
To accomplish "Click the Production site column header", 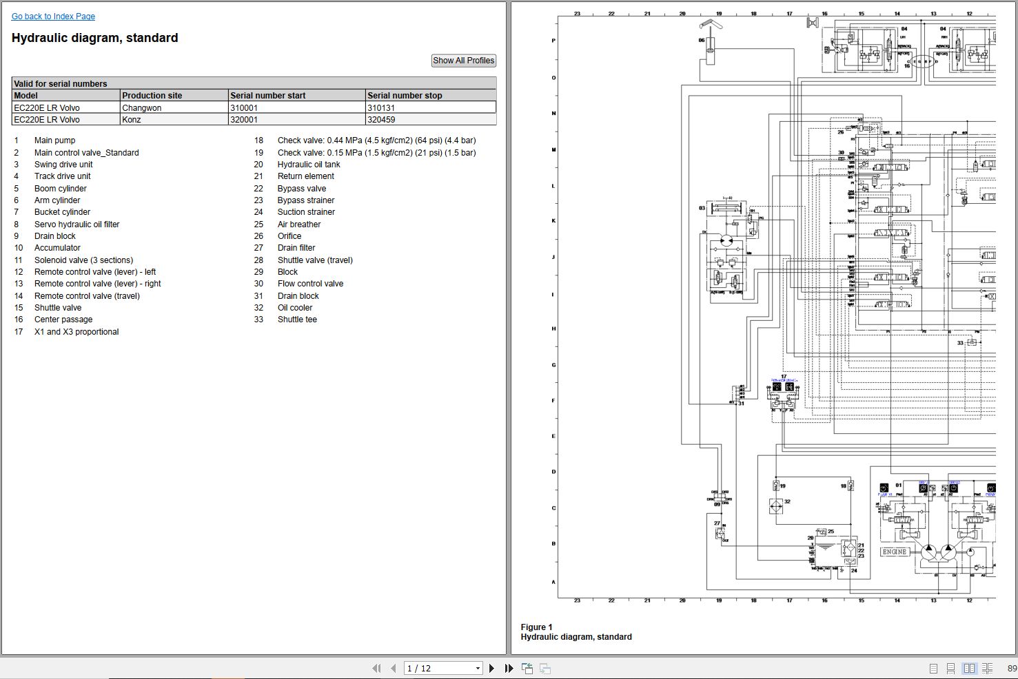I will point(174,95).
